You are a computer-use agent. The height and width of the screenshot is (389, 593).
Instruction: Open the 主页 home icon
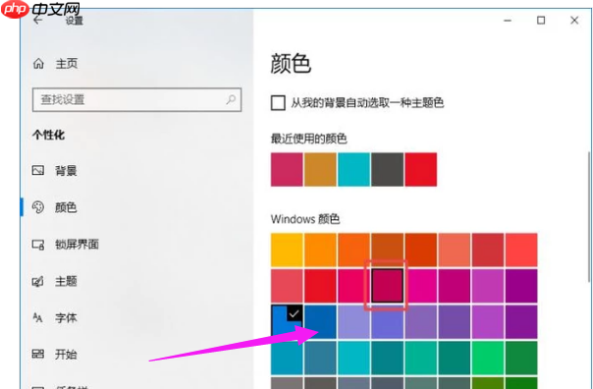[38, 63]
